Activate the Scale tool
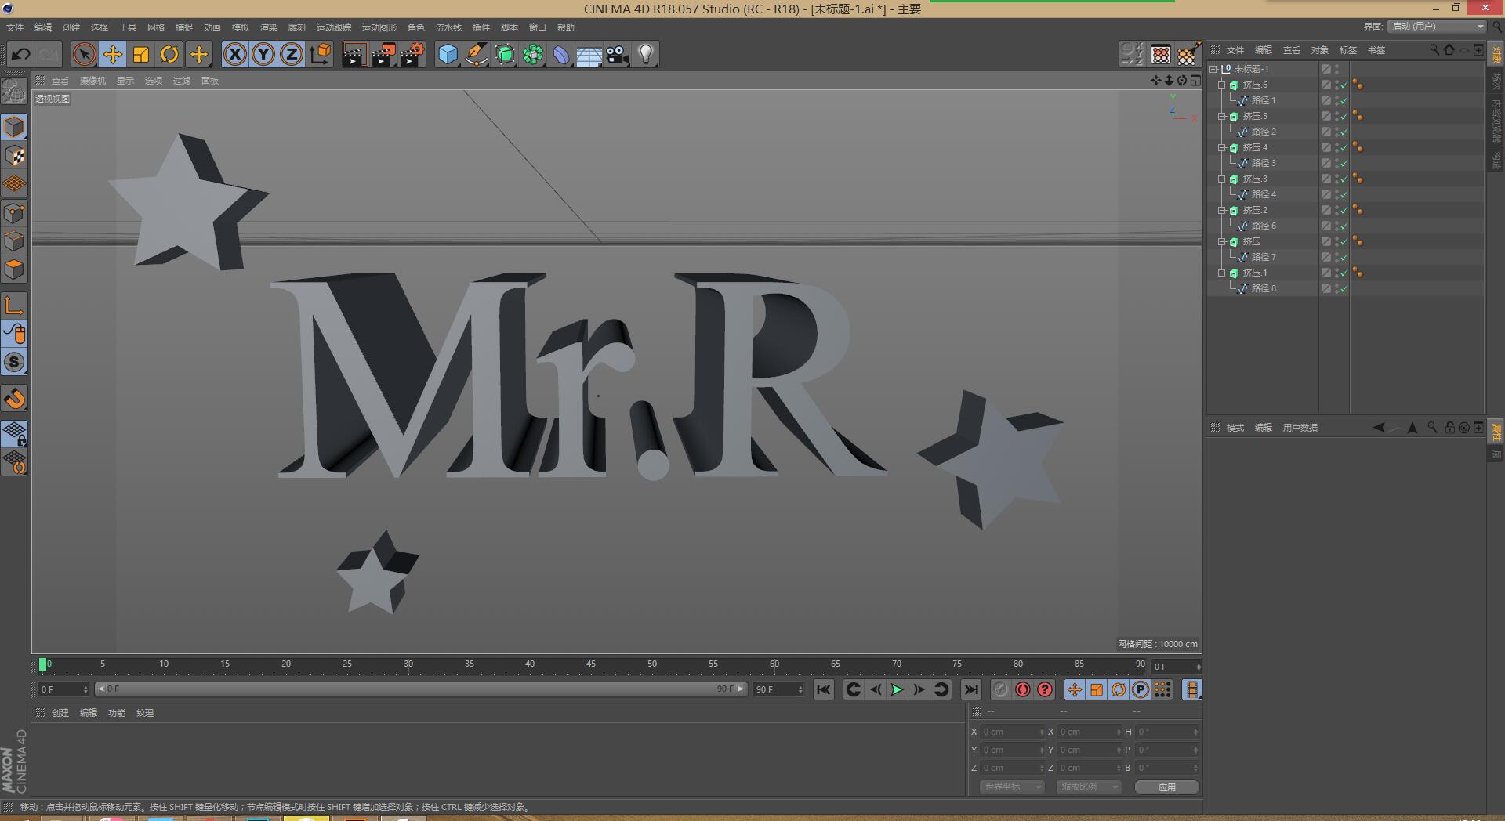 click(x=141, y=54)
